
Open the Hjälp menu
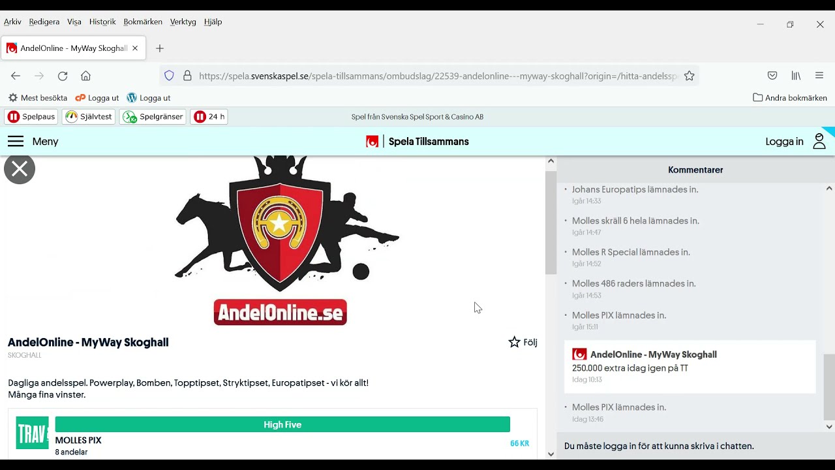213,22
